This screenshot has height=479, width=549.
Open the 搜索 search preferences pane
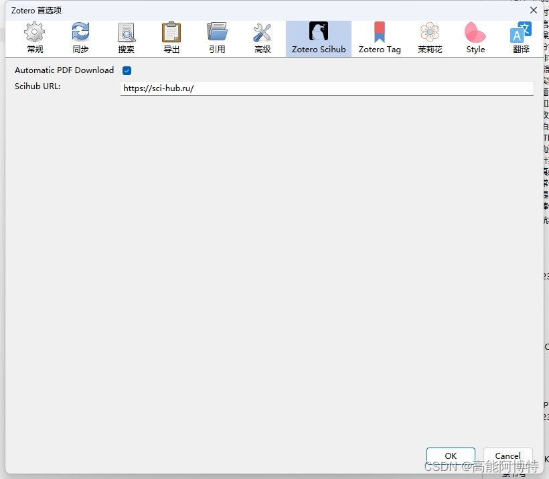126,38
